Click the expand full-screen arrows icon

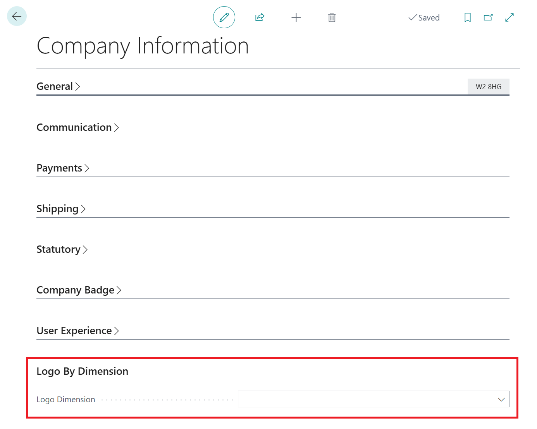509,17
